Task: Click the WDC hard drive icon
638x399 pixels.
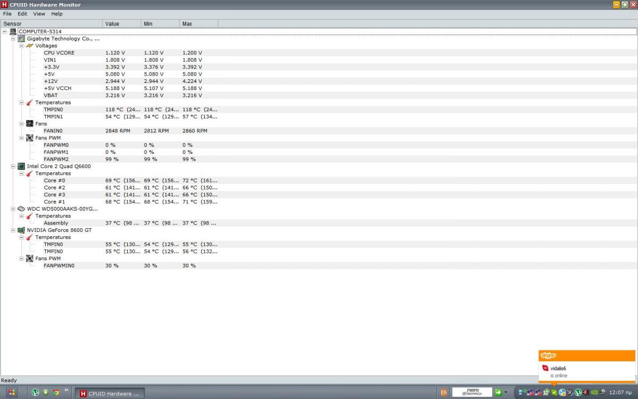Action: tap(21, 209)
